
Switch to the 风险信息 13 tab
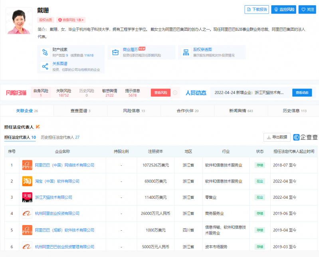coord(134,111)
